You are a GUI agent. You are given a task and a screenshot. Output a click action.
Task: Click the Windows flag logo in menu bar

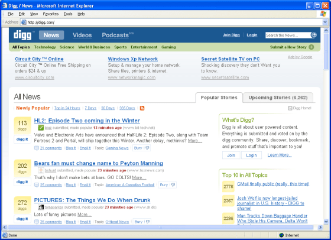tap(323, 14)
